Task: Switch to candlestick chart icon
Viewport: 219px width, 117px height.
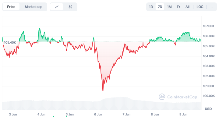Action: pos(70,7)
